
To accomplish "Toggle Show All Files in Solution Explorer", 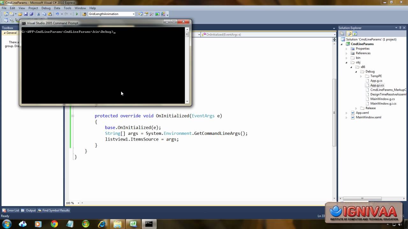I will [x=349, y=34].
